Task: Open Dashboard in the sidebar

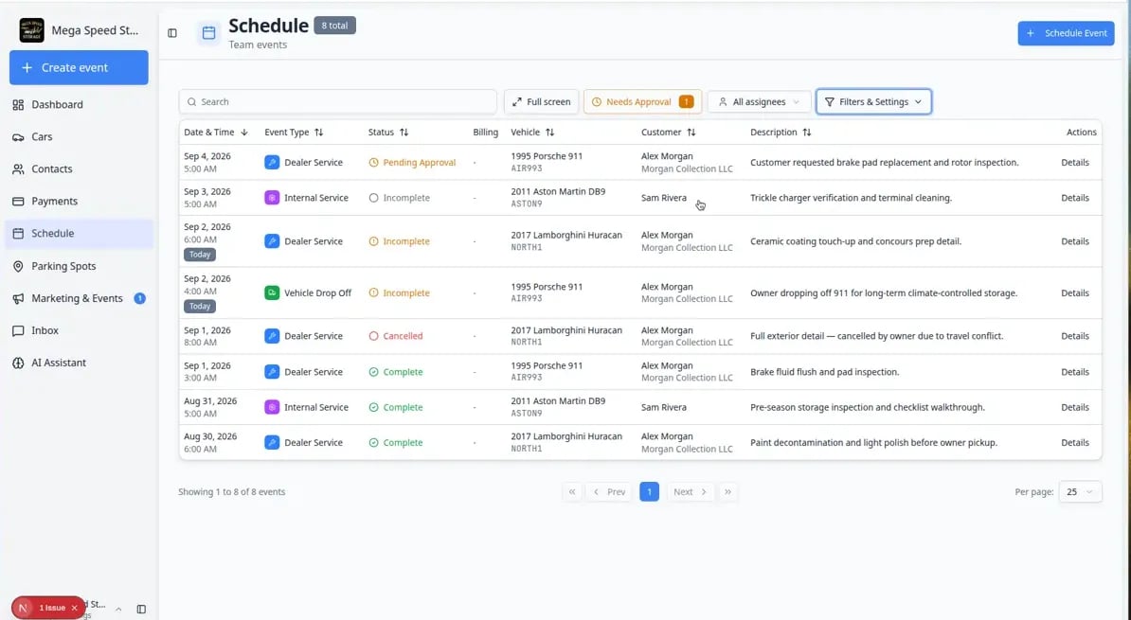Action: 79,104
